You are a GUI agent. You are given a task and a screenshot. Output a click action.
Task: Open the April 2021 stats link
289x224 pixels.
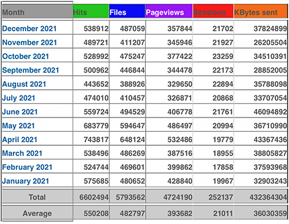point(20,140)
